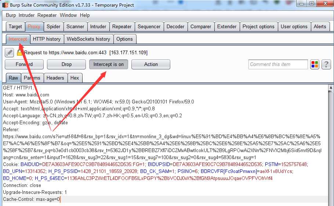Viewport: 334px width, 206px height.
Task: Click the Upgrade-Insecure-Requests: 1 line
Action: pos(35,192)
